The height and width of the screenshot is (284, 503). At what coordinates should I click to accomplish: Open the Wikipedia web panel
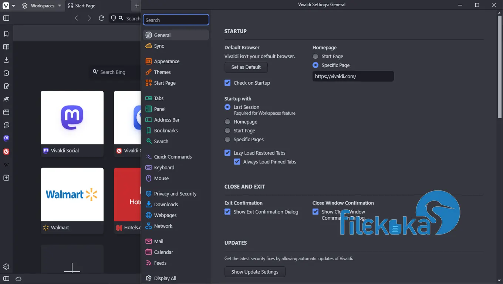(x=6, y=165)
